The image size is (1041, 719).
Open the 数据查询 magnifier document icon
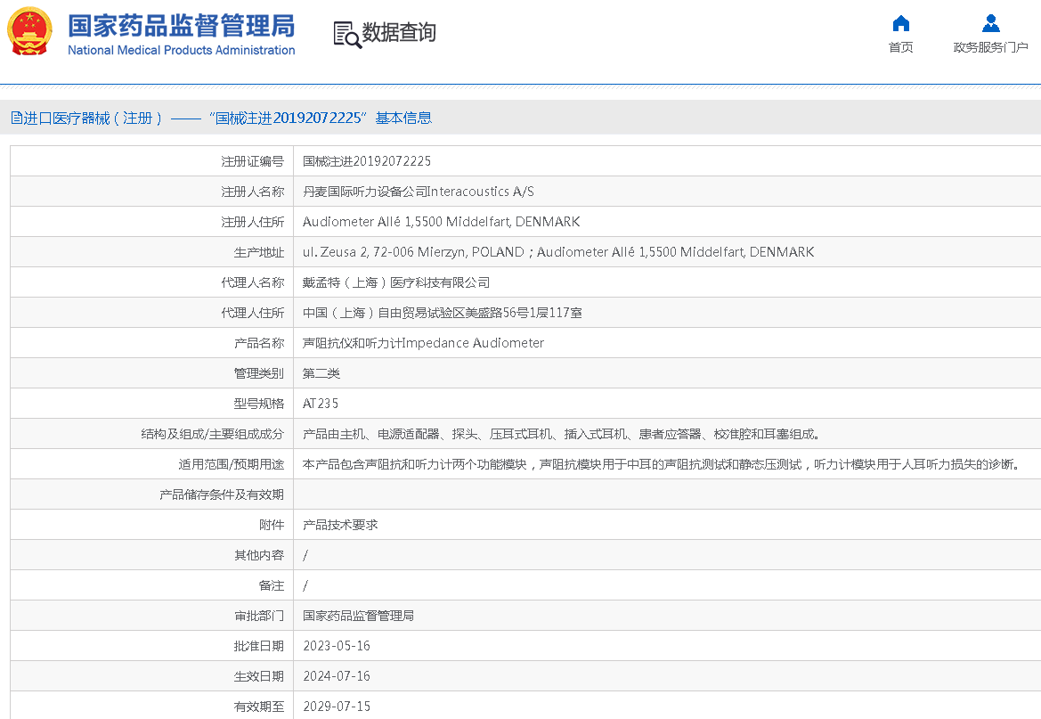point(346,34)
